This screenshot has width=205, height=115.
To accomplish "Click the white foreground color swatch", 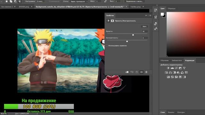I will point(162,14).
